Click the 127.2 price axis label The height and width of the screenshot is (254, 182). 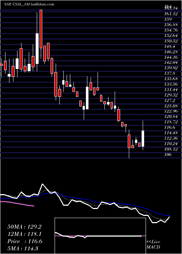click(x=170, y=101)
